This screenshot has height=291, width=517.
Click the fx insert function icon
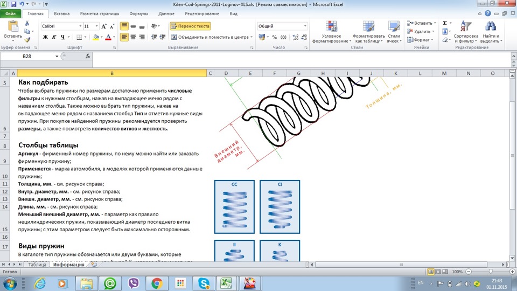[88, 57]
